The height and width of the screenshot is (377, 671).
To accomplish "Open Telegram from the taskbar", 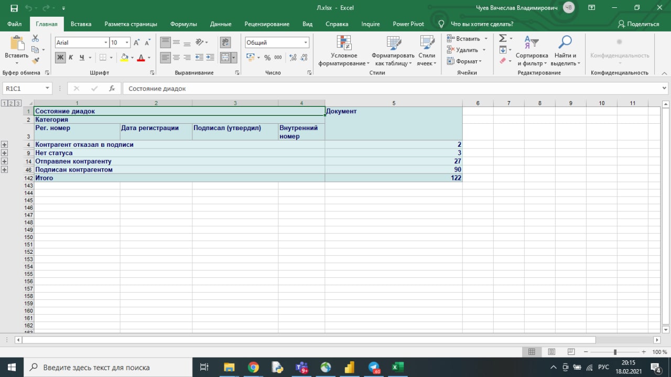I will pyautogui.click(x=374, y=367).
